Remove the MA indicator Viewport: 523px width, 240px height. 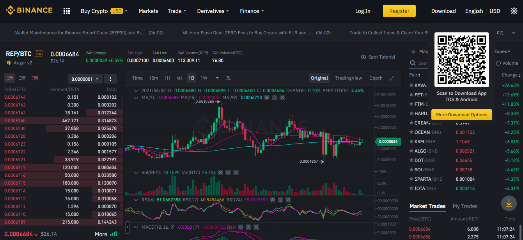pyautogui.click(x=282, y=97)
